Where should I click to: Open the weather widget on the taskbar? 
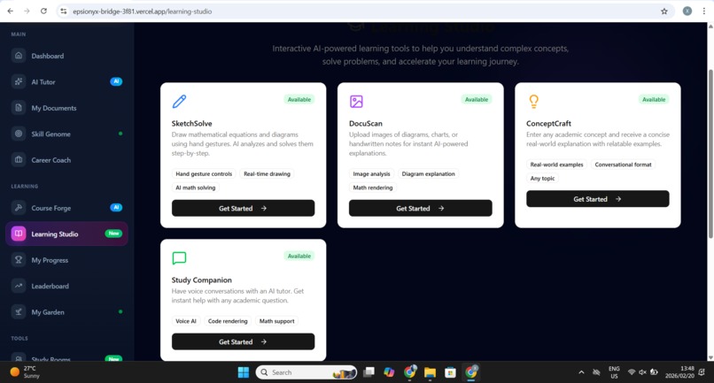click(x=25, y=372)
